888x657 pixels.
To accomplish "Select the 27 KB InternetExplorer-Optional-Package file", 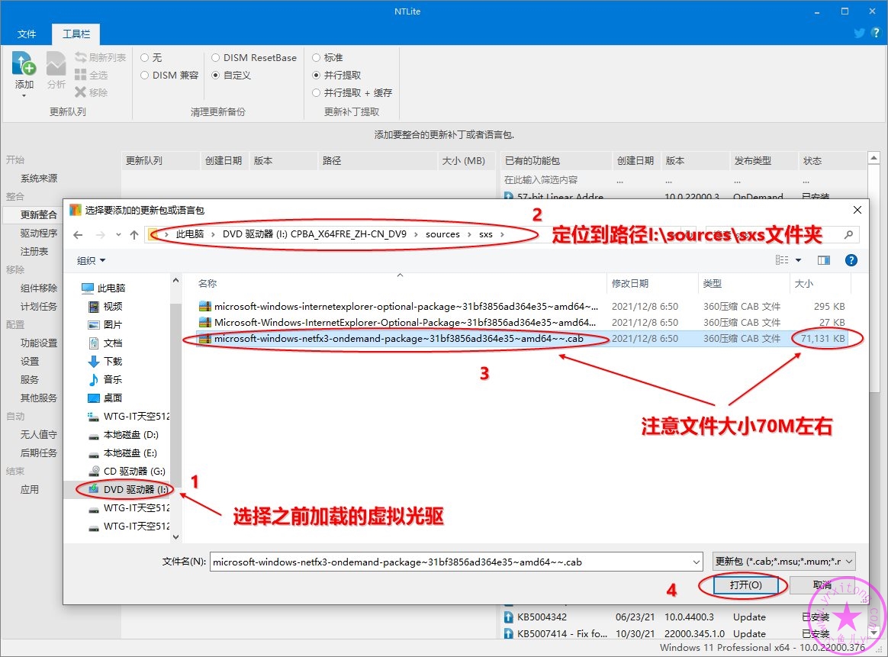I will 522,322.
